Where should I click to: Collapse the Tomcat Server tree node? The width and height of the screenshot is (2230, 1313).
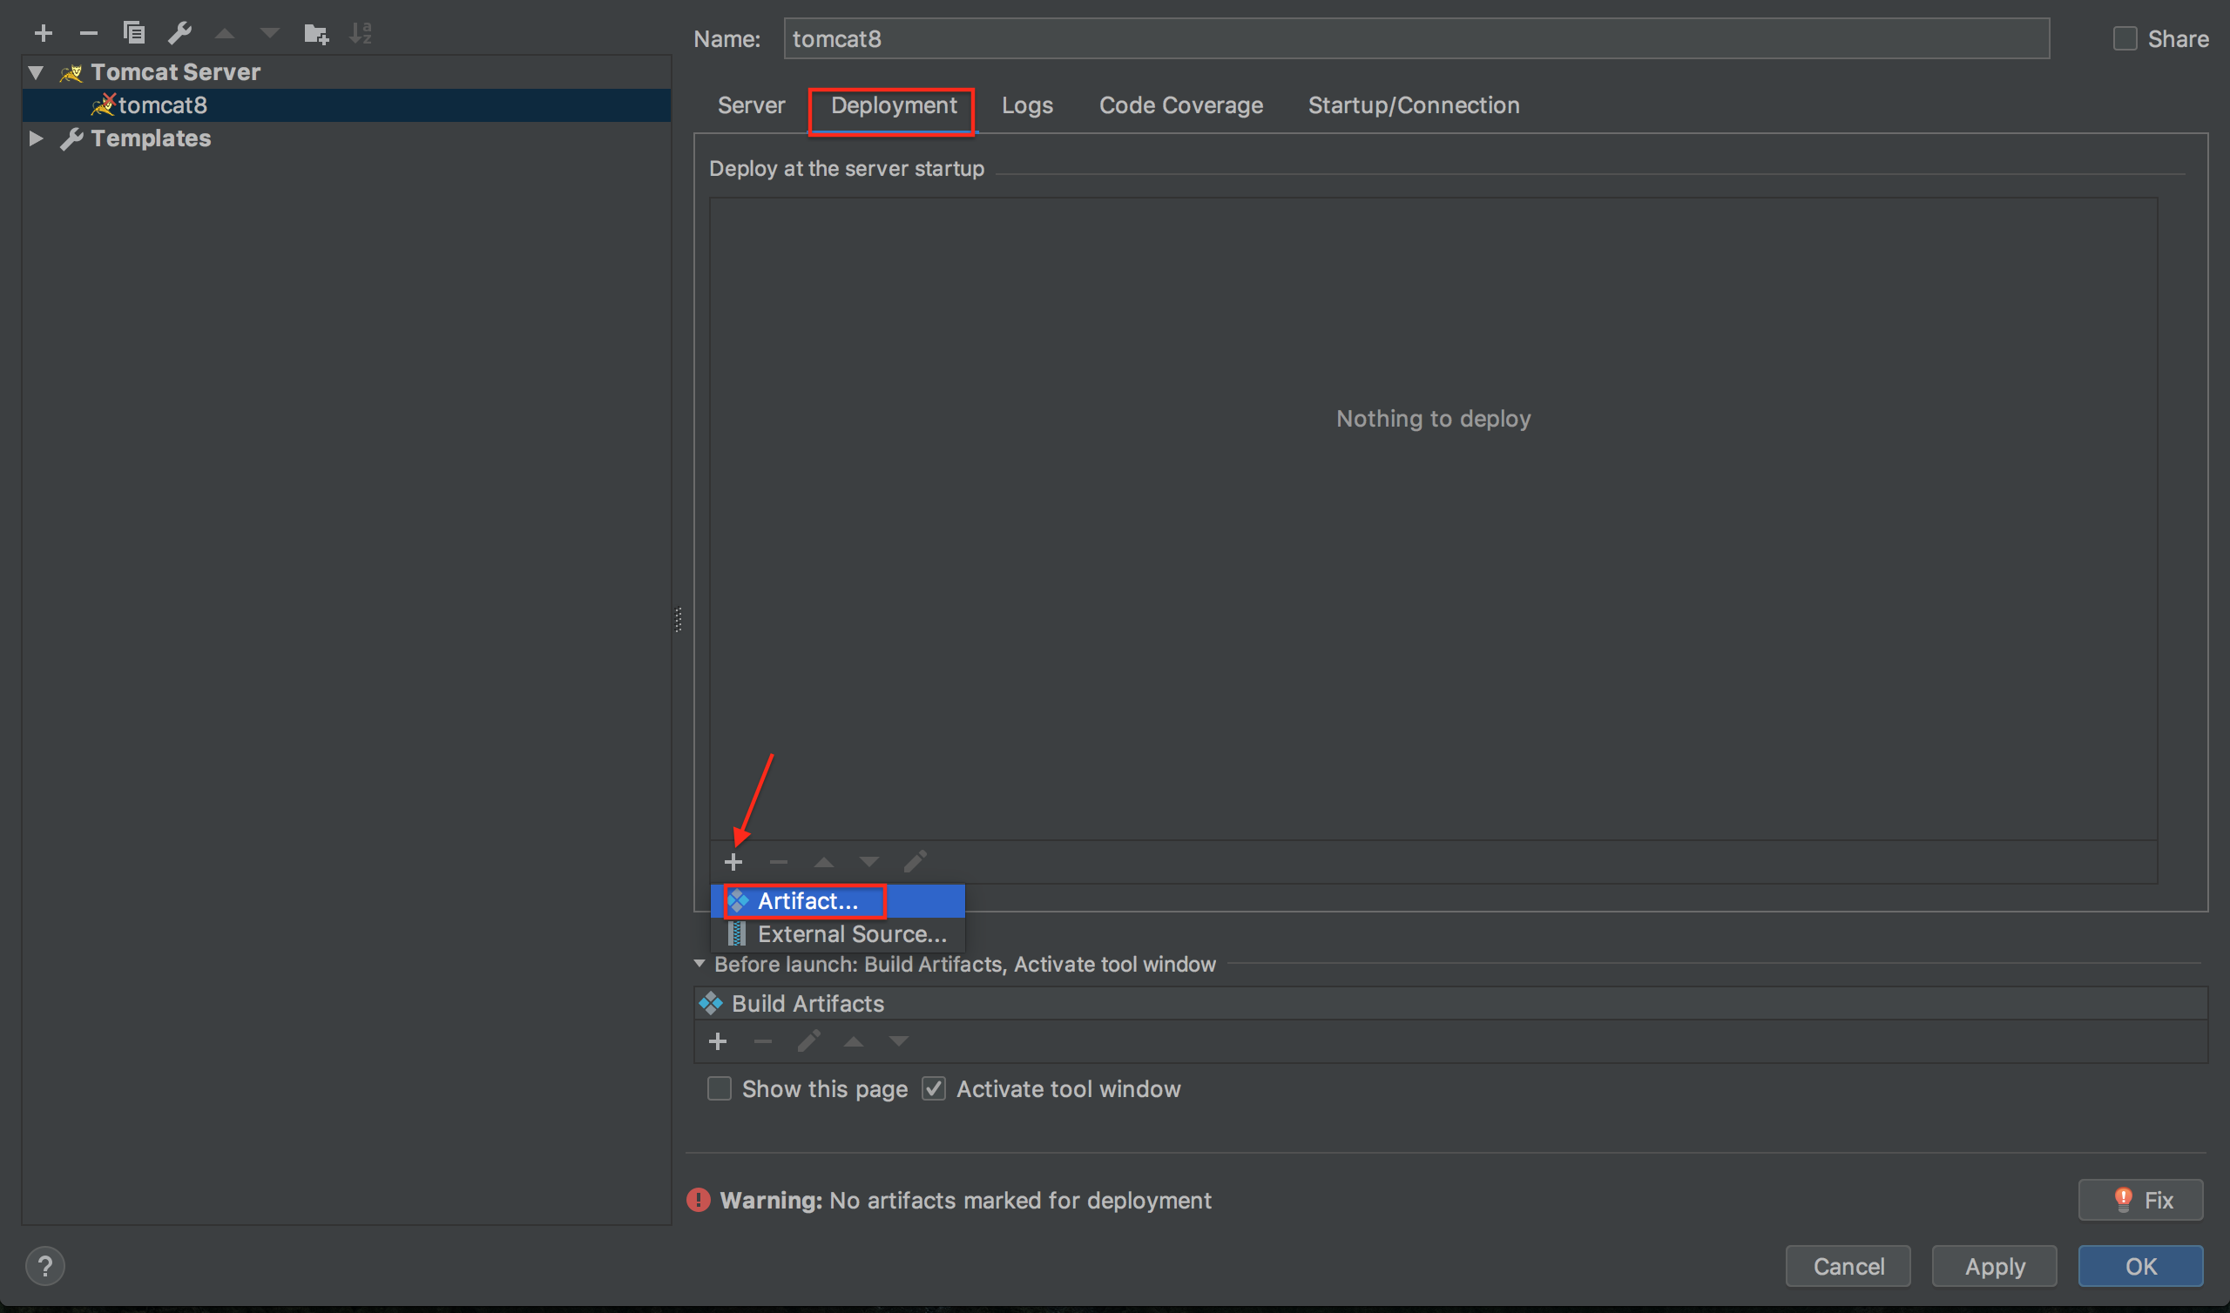37,72
